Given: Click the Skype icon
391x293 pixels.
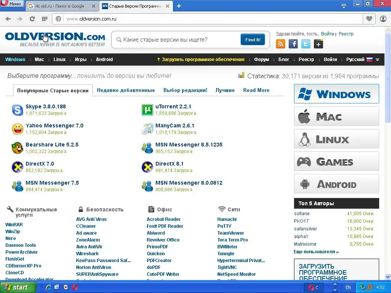Looking at the screenshot, I should click(x=18, y=110).
